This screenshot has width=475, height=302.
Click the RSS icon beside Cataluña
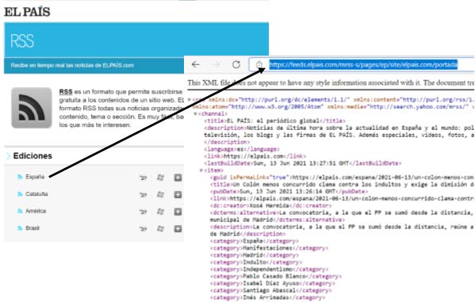pos(20,194)
